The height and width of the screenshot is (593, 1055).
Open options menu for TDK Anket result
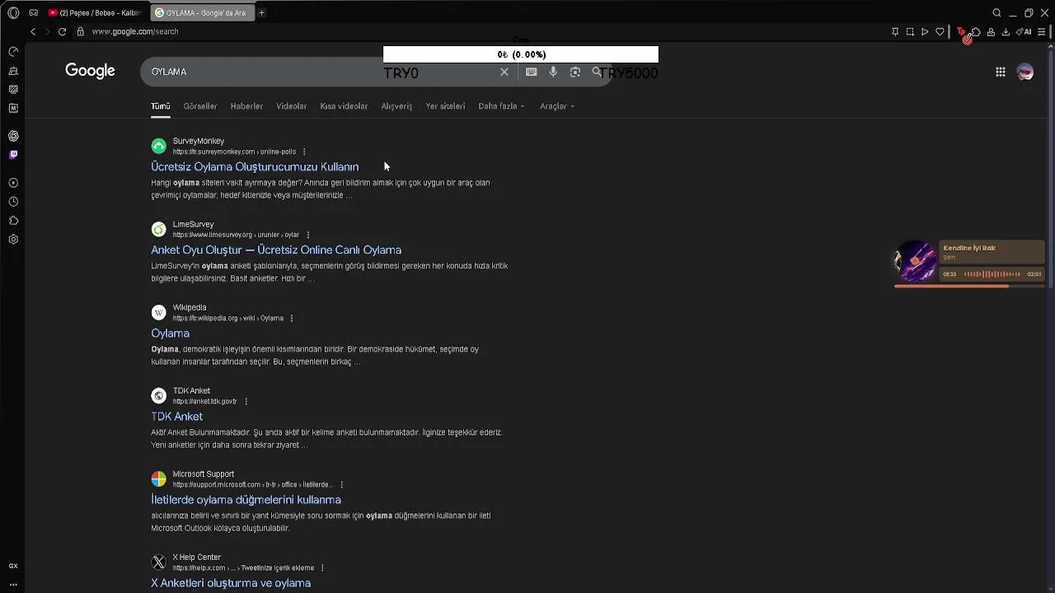(246, 401)
